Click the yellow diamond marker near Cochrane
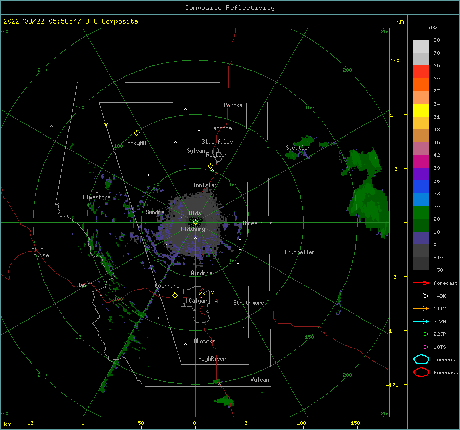Screen dimensions: 460x430 [175, 295]
